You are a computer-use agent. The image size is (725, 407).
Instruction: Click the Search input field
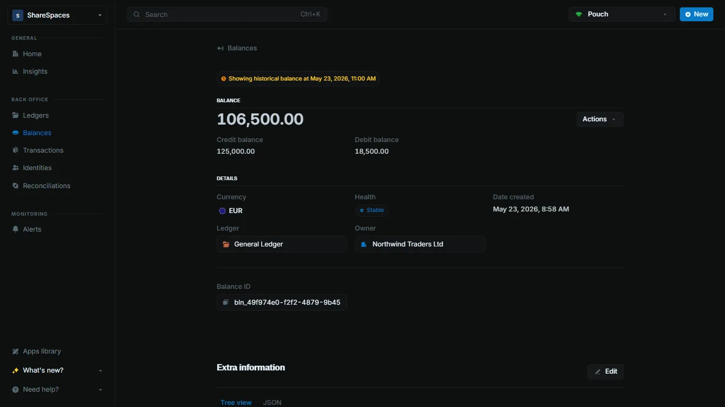[227, 14]
